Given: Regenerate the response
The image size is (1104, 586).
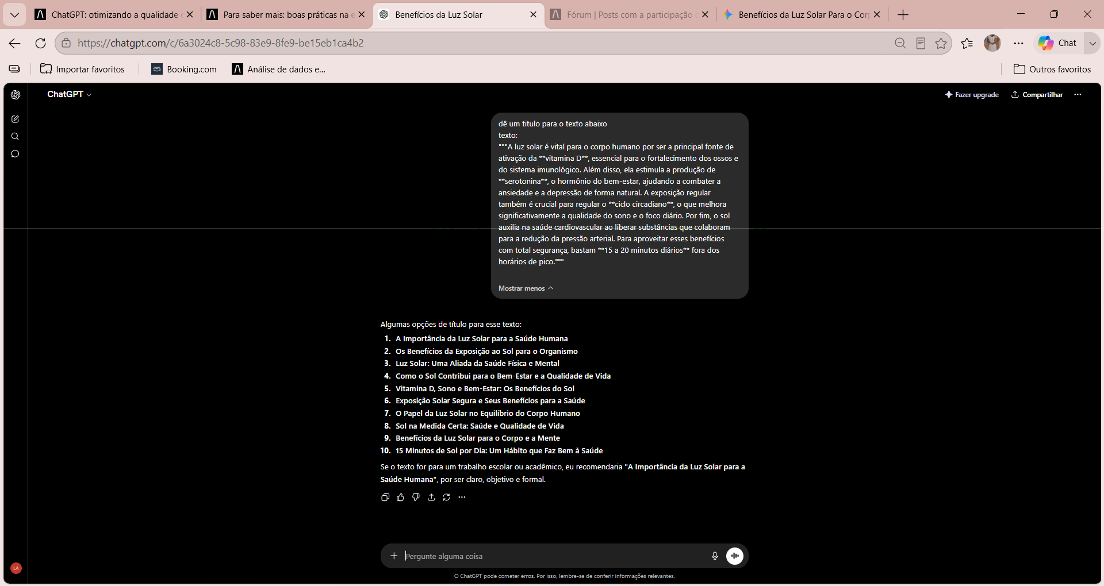Looking at the screenshot, I should pyautogui.click(x=447, y=497).
